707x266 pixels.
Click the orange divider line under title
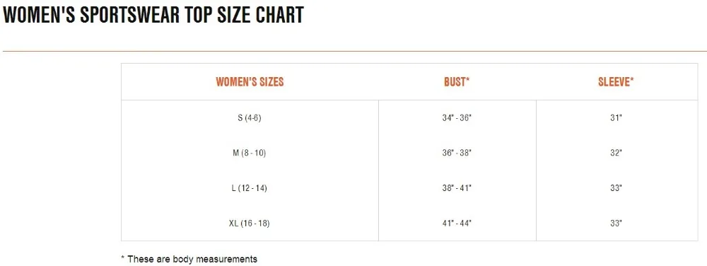pyautogui.click(x=353, y=52)
